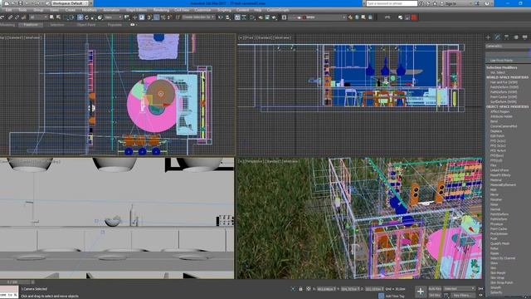Select the Select Object tool
This screenshot has width=531, height=299.
pos(51,17)
